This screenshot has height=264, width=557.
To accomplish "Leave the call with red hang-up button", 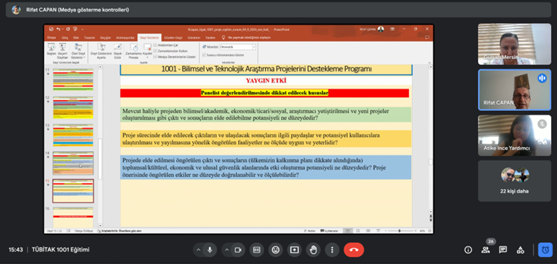I will (354, 250).
